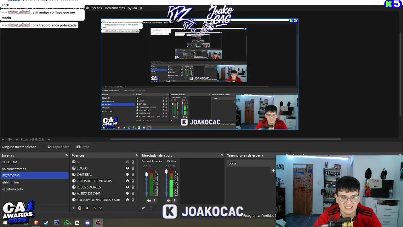403x227 pixels.
Task: Delete the selected source with trash icon
Action: coord(80,208)
